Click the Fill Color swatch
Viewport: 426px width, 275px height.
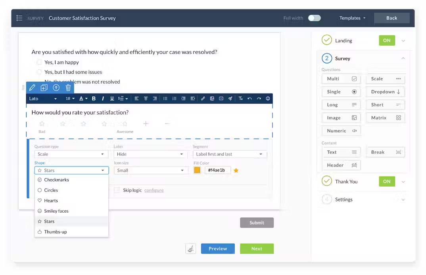tap(197, 170)
